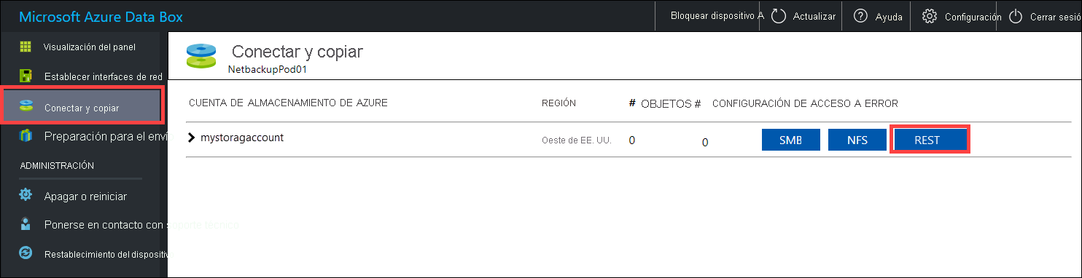Click the SMB access button
The width and height of the screenshot is (1082, 278).
tap(791, 140)
